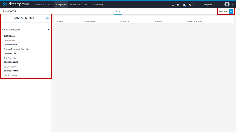
Task: Collapse the Campaign Details section chevron
Action: [48, 30]
